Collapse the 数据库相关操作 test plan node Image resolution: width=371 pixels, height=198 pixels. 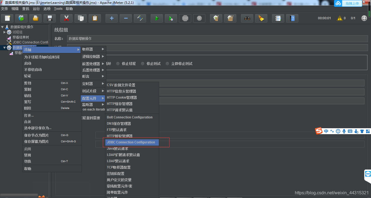2,27
